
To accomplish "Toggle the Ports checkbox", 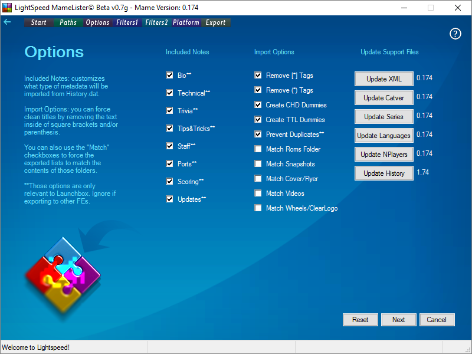I will pyautogui.click(x=169, y=164).
